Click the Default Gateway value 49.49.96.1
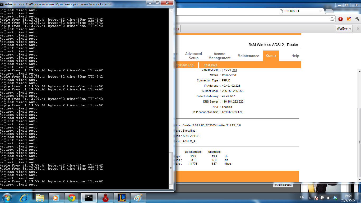This screenshot has width=361, height=203. (229, 96)
